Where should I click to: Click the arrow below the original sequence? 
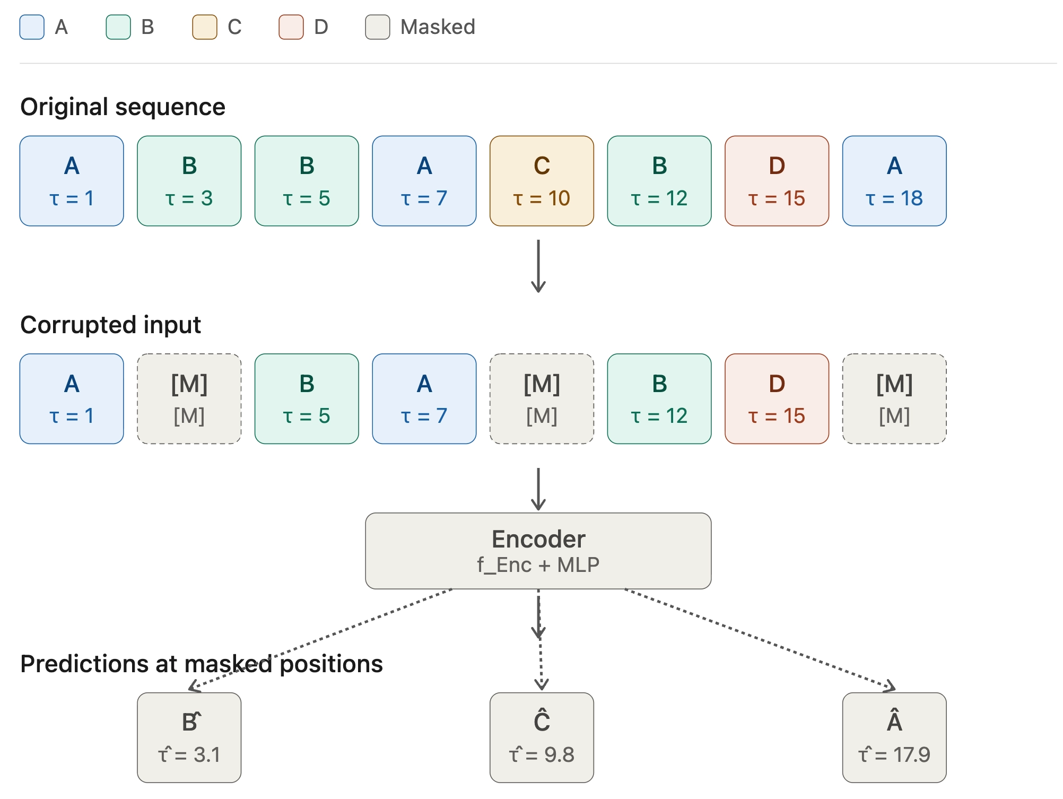click(538, 266)
